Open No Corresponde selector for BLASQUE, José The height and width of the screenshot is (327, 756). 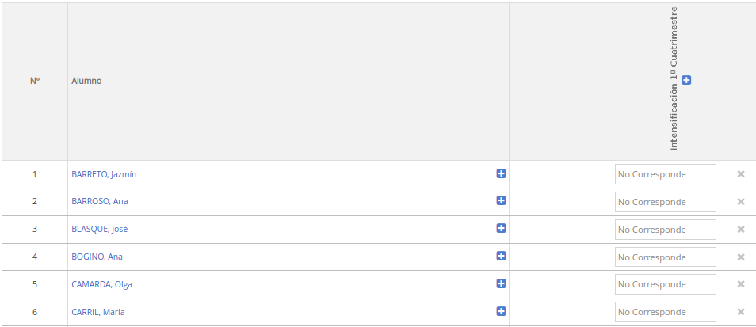click(x=666, y=230)
